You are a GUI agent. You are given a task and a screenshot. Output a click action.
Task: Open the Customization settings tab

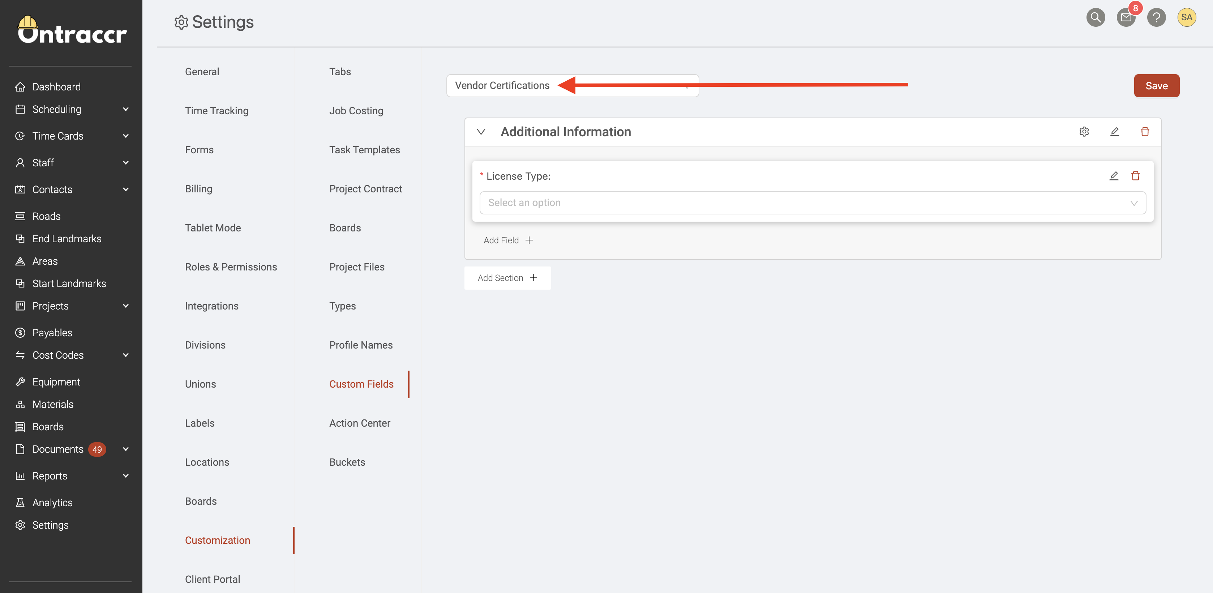218,540
